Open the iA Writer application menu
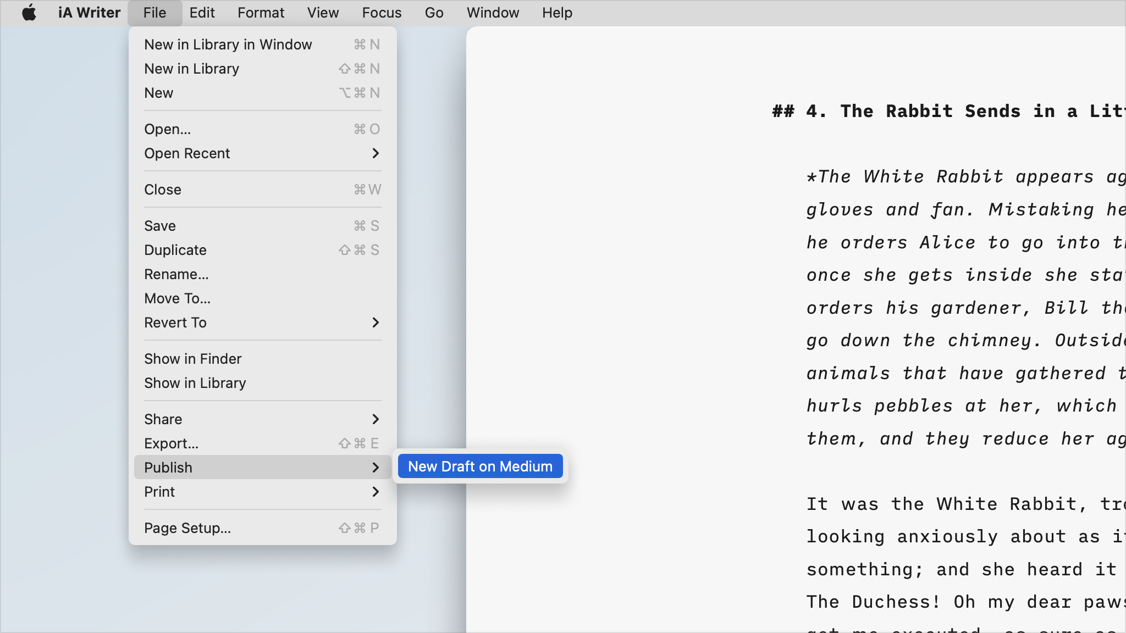The height and width of the screenshot is (633, 1126). coord(89,13)
